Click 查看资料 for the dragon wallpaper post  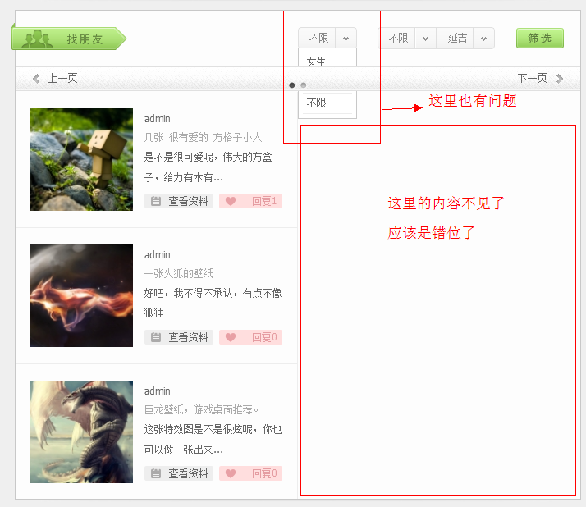coord(179,473)
